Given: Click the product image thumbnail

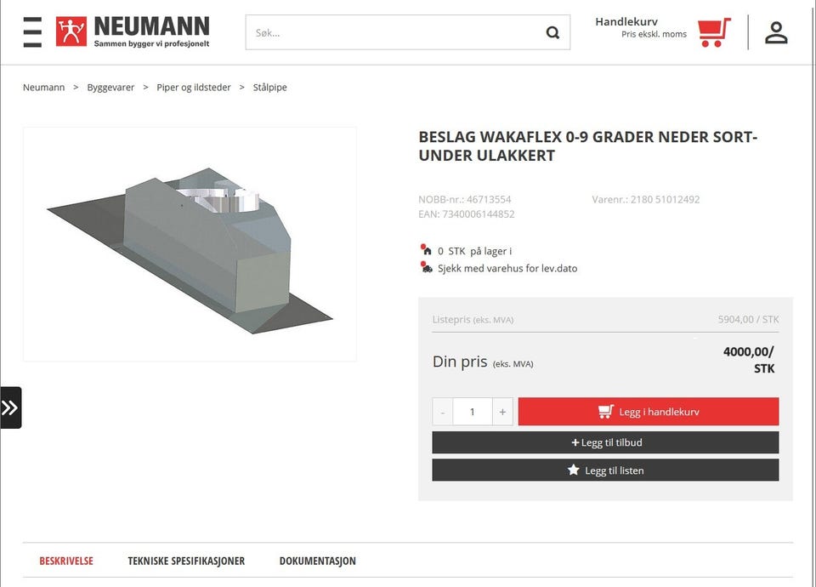Looking at the screenshot, I should point(190,244).
